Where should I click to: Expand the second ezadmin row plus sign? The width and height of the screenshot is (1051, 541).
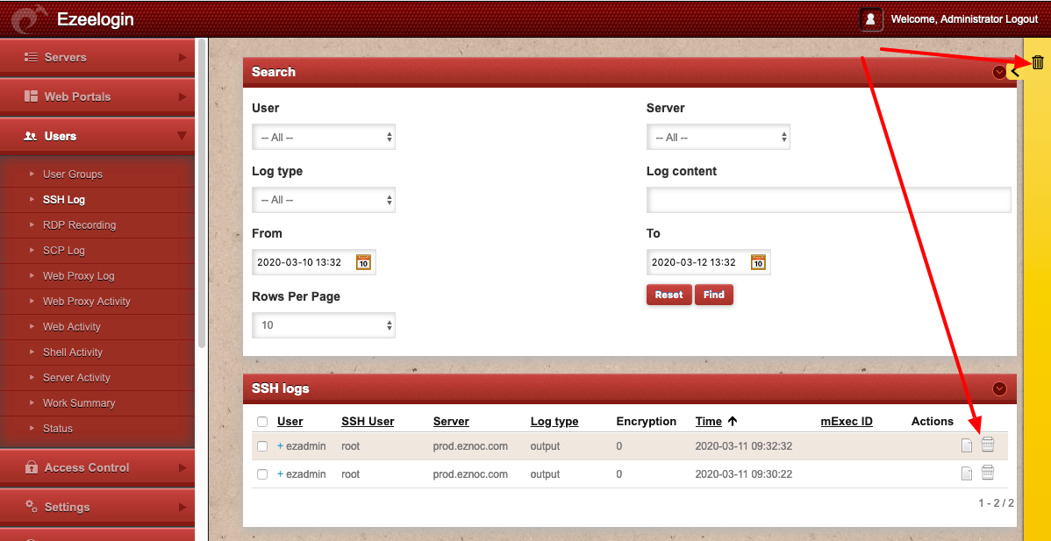click(280, 474)
